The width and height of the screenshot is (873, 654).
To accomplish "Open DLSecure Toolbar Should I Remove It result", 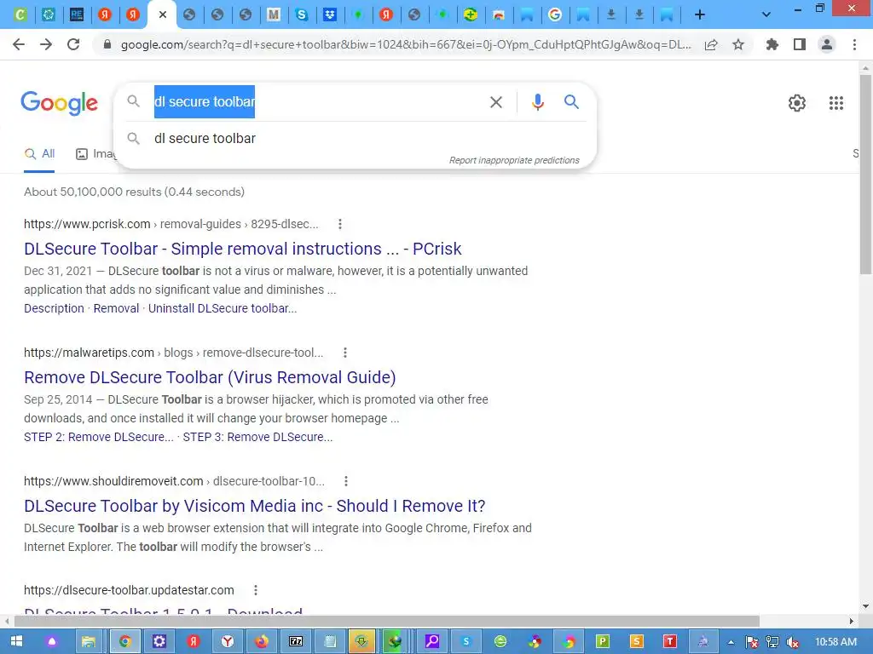I will [254, 506].
